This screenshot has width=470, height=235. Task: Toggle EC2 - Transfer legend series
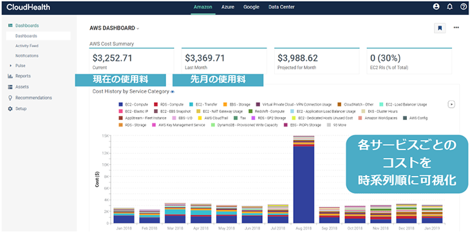204,105
